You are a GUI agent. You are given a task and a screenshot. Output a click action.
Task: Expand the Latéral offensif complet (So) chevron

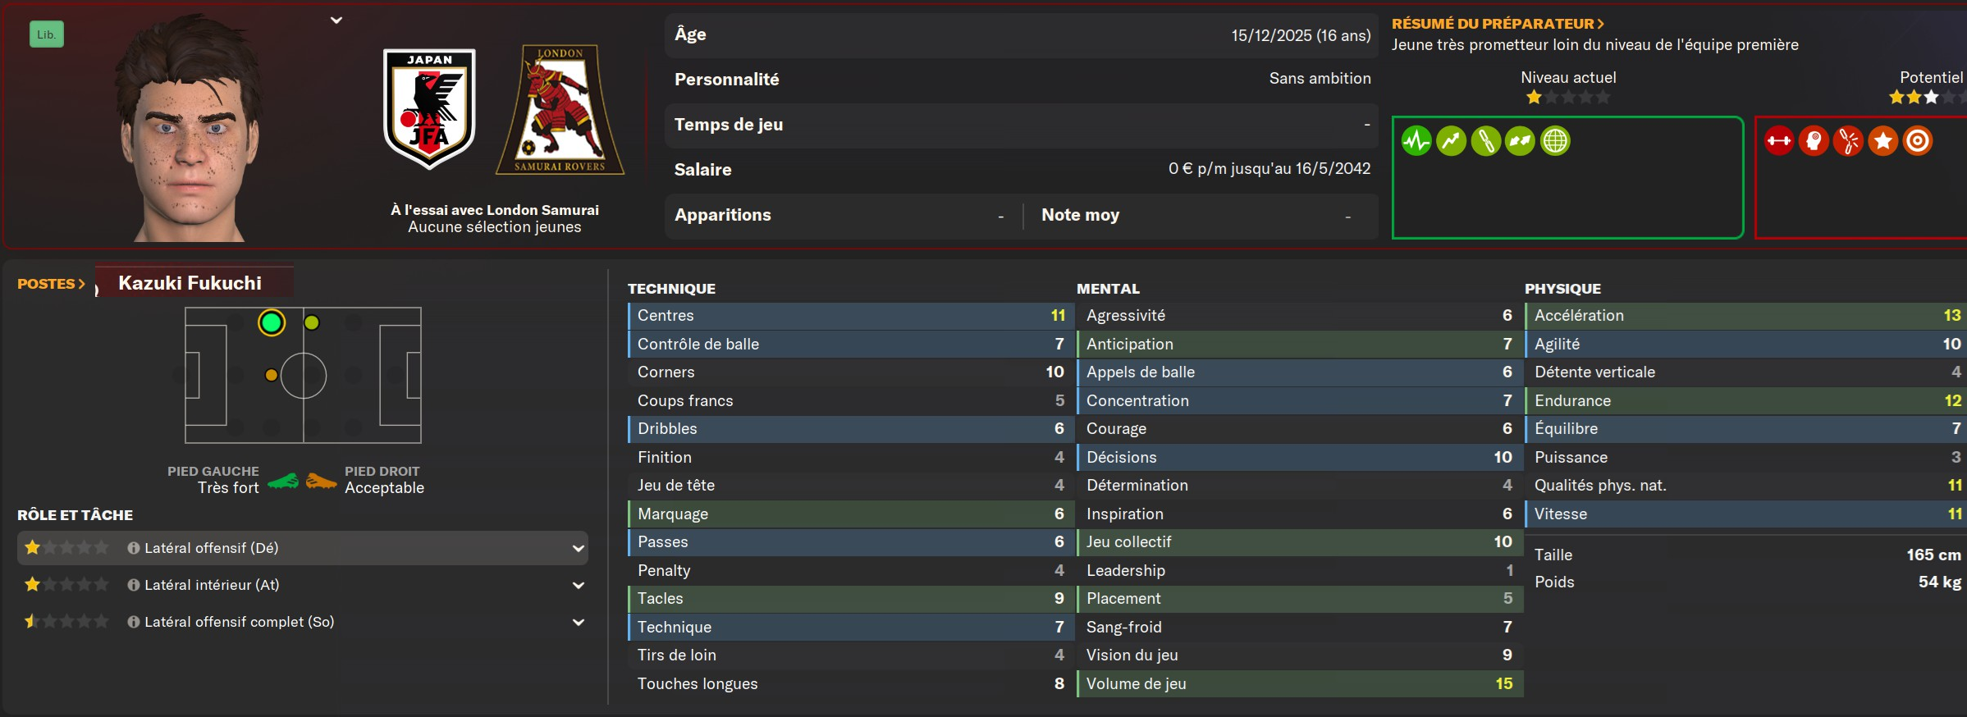point(579,622)
